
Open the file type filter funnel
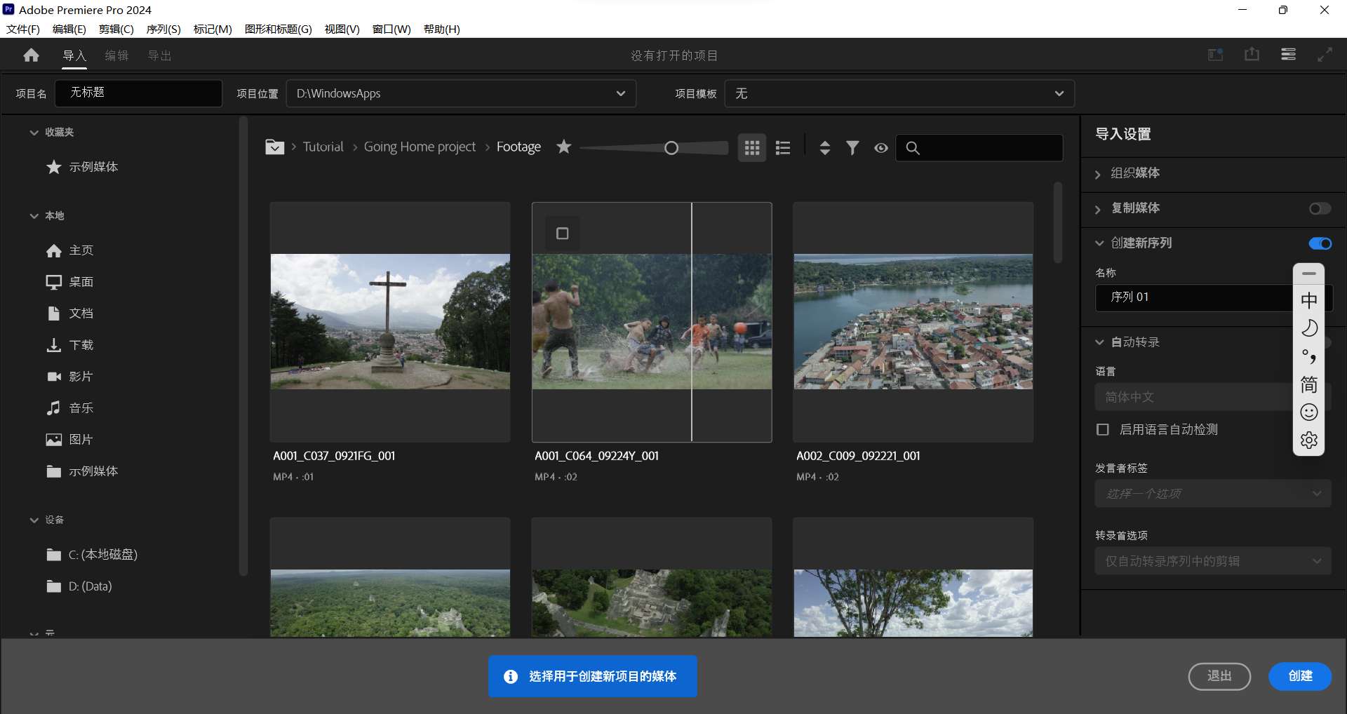pyautogui.click(x=852, y=147)
